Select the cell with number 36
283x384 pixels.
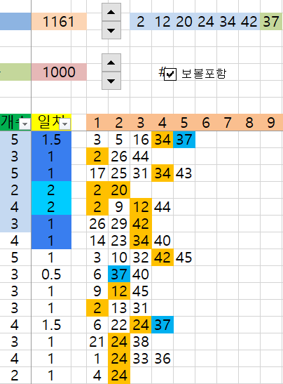tap(163, 359)
